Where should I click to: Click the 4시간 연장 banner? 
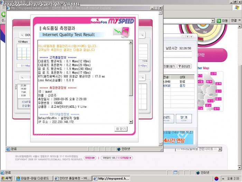[x=179, y=137]
